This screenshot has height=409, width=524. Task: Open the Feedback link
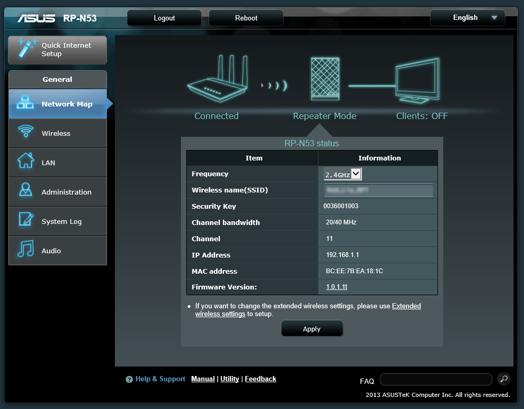[260, 379]
